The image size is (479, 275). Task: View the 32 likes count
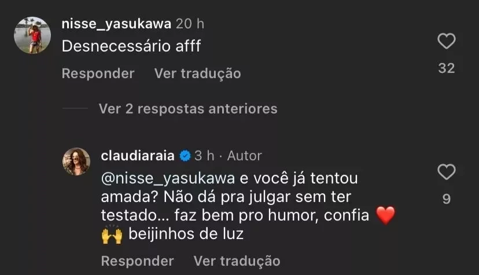446,68
